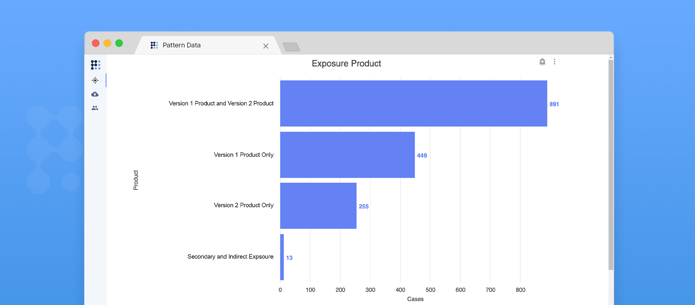Click the Product y-axis title

(136, 180)
